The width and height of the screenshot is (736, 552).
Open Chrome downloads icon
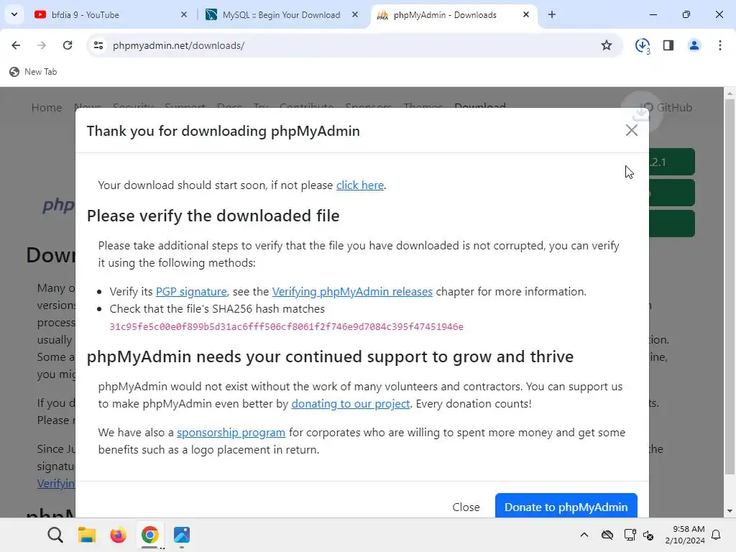click(x=642, y=45)
